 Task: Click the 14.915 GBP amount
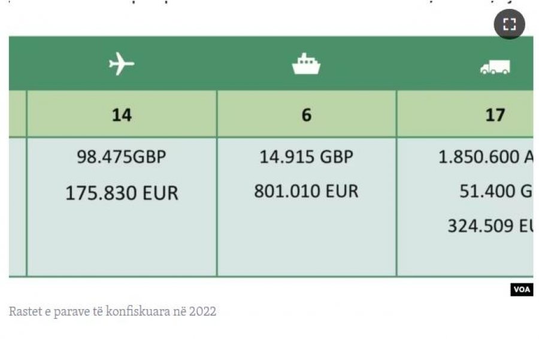click(x=306, y=157)
